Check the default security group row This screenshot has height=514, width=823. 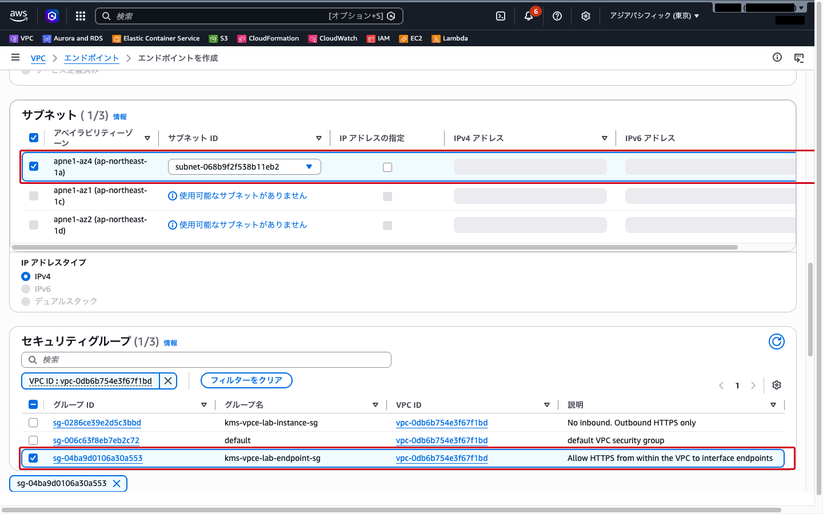[x=33, y=440]
